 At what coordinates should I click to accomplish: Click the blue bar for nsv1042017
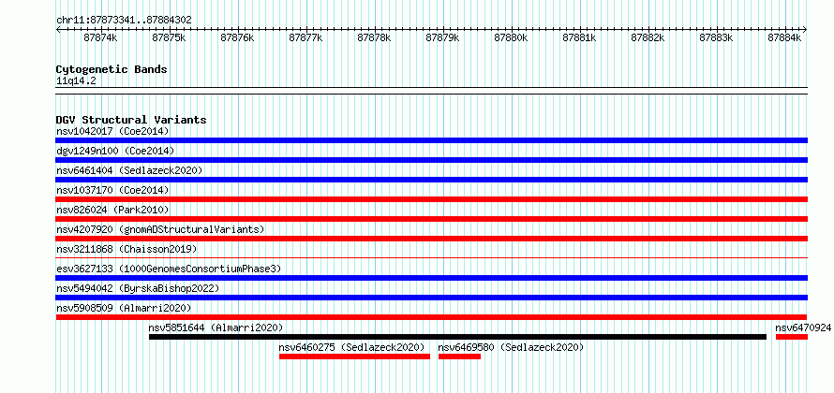[431, 140]
